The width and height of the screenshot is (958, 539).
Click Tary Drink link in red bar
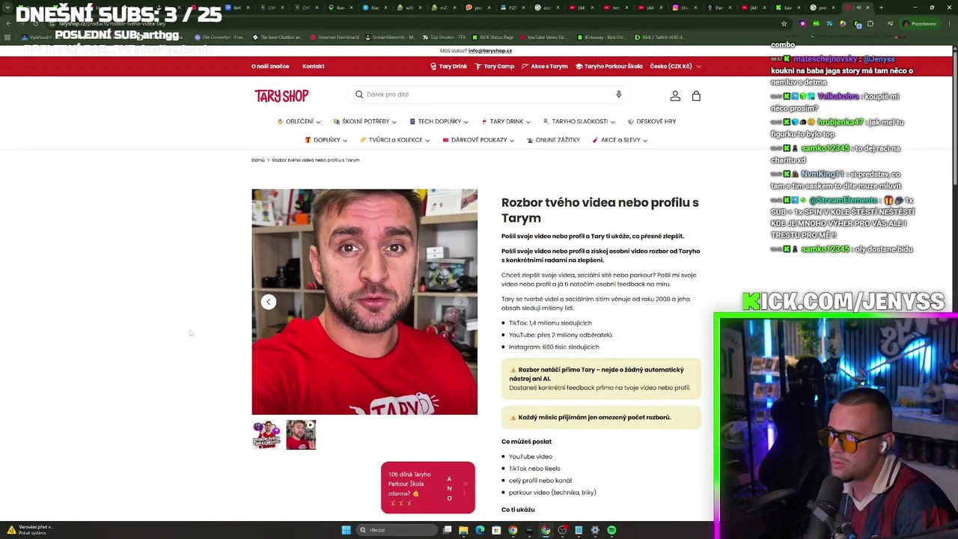coord(448,66)
